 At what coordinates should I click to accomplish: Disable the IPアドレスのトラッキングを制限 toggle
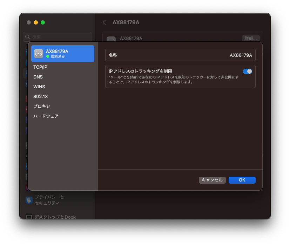[x=248, y=71]
